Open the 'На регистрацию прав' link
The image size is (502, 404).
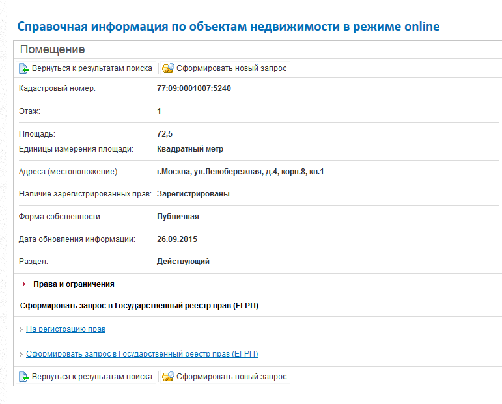[x=66, y=329]
